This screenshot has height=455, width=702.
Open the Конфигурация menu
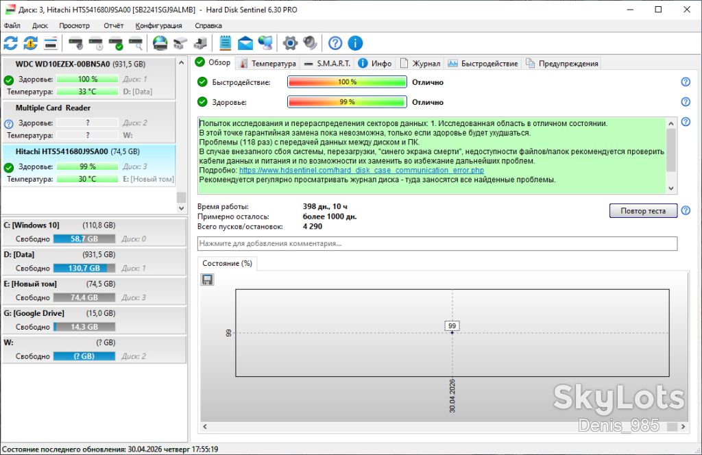coord(158,25)
